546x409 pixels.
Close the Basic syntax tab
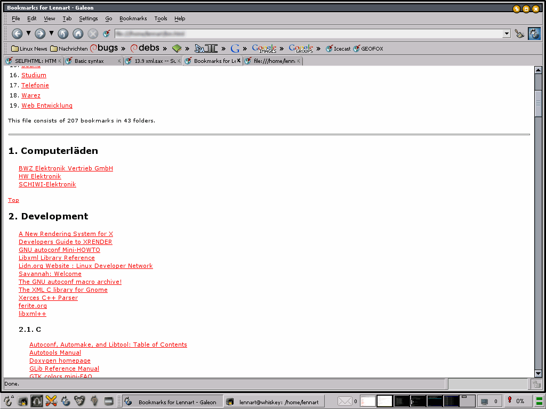pyautogui.click(x=119, y=61)
